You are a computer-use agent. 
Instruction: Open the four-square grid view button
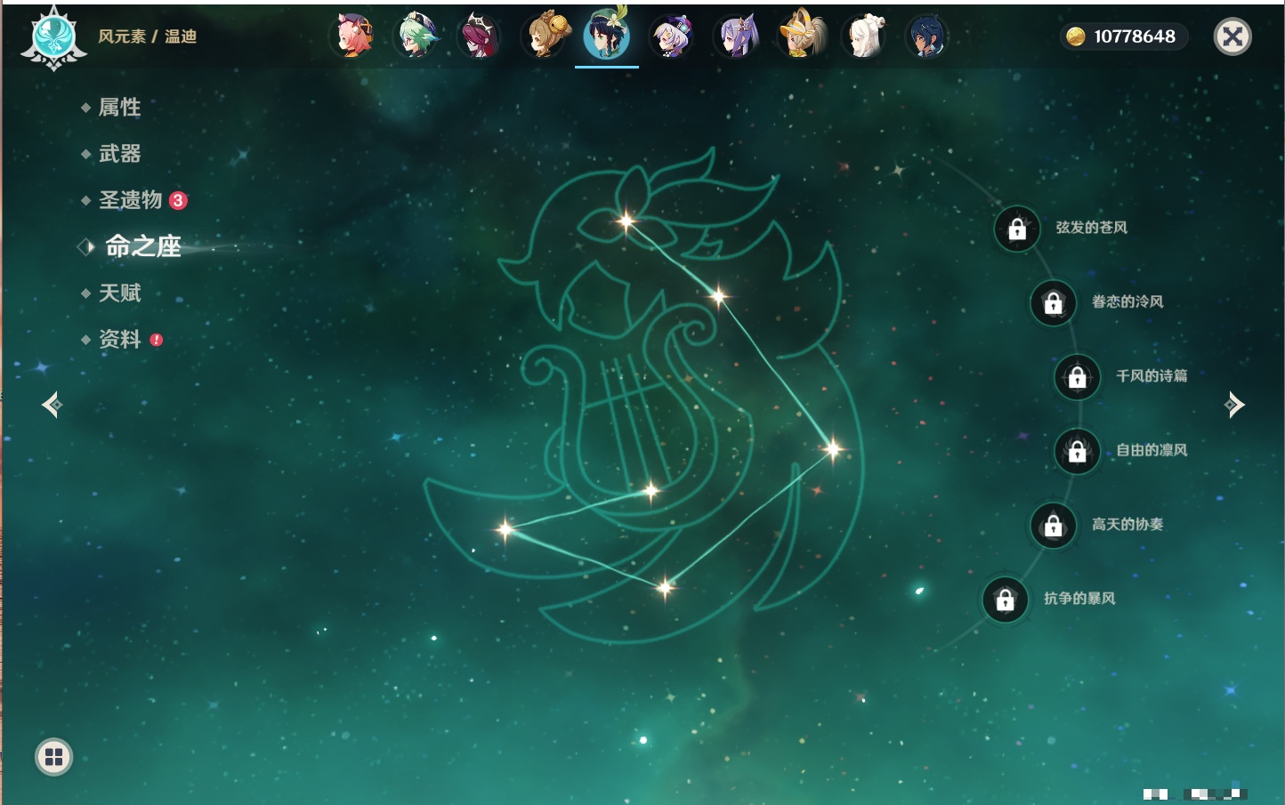[x=53, y=757]
